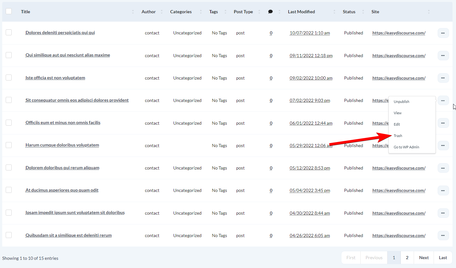This screenshot has height=268, width=456.
Task: Check the box for Dolores deleniti perspiciatis qui qui
Action: point(9,33)
